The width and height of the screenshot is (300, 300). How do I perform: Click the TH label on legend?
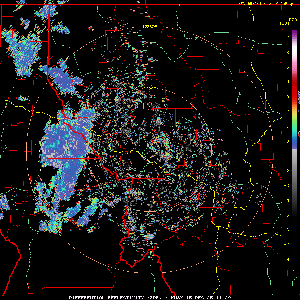[286, 260]
